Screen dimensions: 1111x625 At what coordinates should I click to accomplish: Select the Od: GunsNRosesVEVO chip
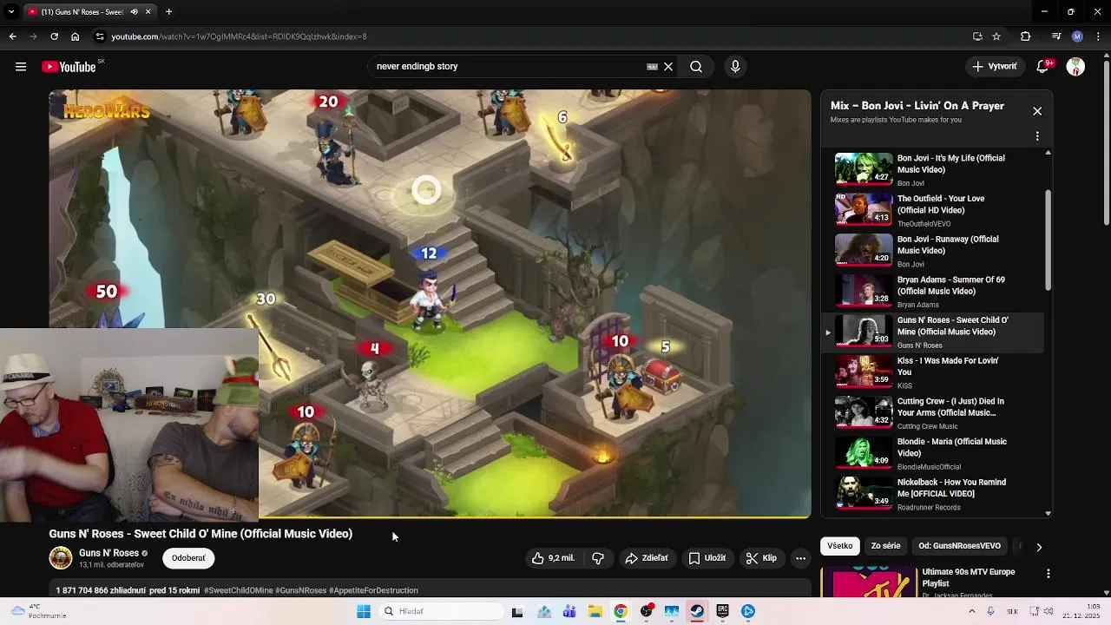click(959, 546)
